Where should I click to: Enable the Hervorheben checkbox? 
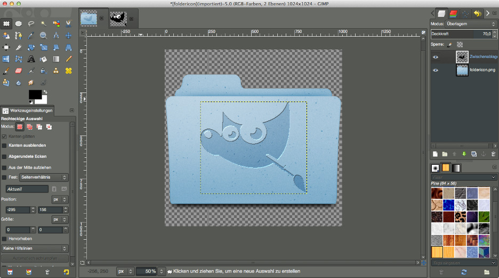[4, 239]
